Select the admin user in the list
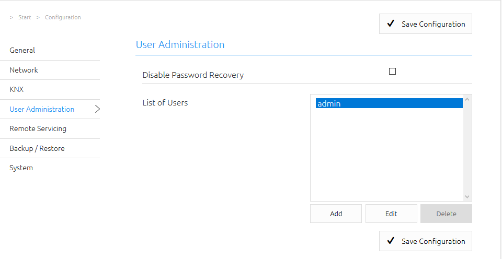502x259 pixels. click(x=389, y=103)
